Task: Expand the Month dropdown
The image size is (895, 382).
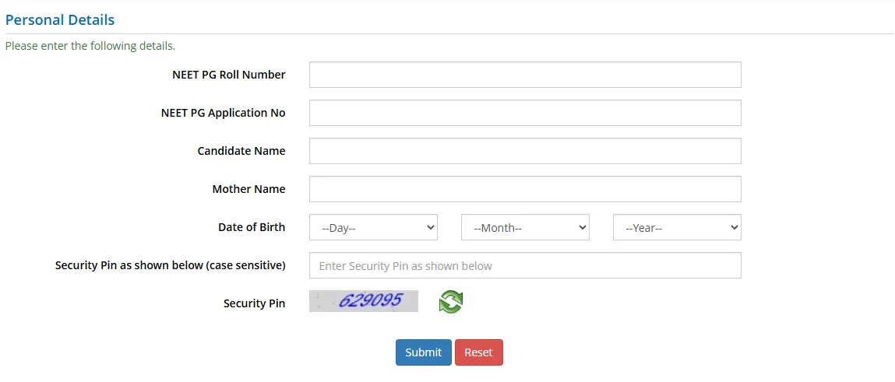Action: point(525,227)
